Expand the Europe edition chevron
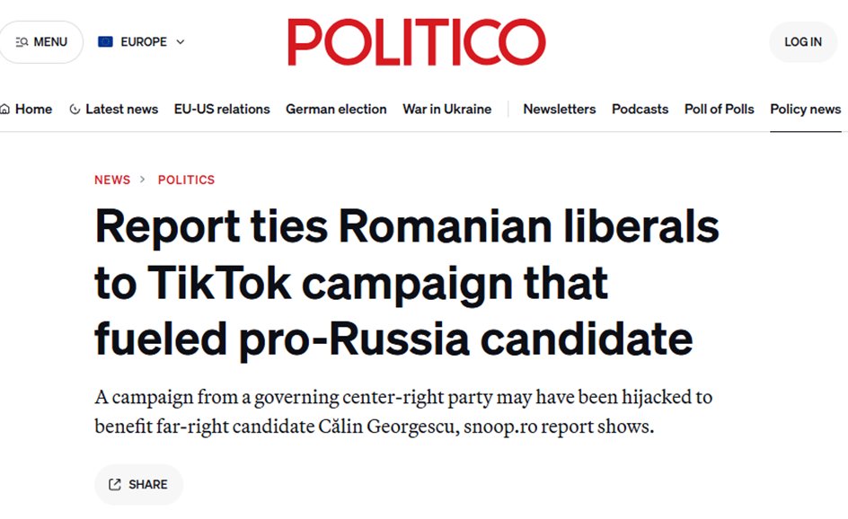848x519 pixels. point(181,41)
